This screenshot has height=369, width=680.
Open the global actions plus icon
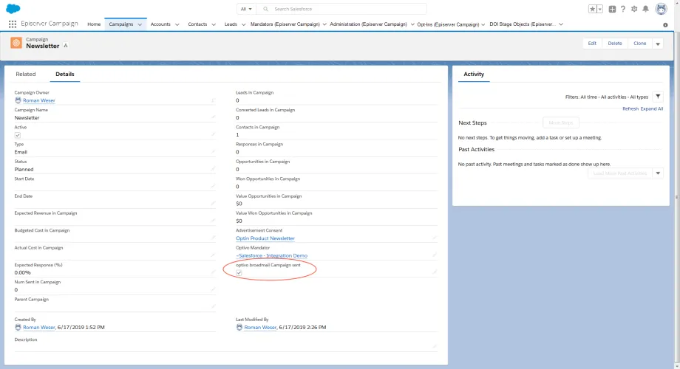click(612, 9)
